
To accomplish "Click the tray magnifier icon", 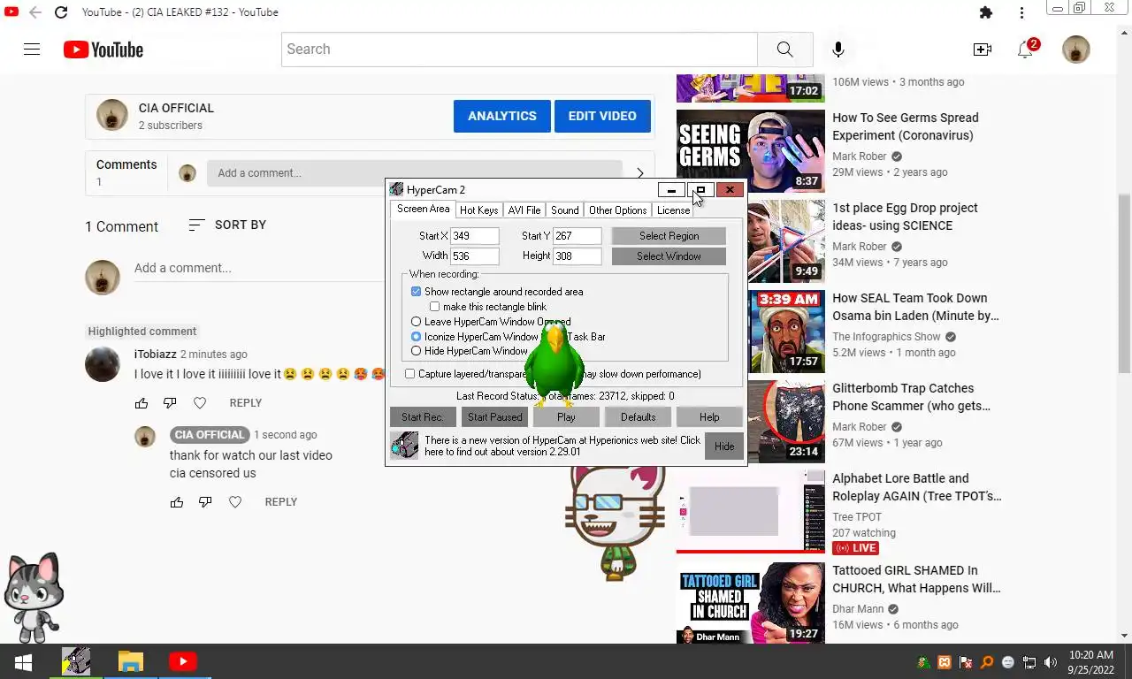I will click(987, 662).
